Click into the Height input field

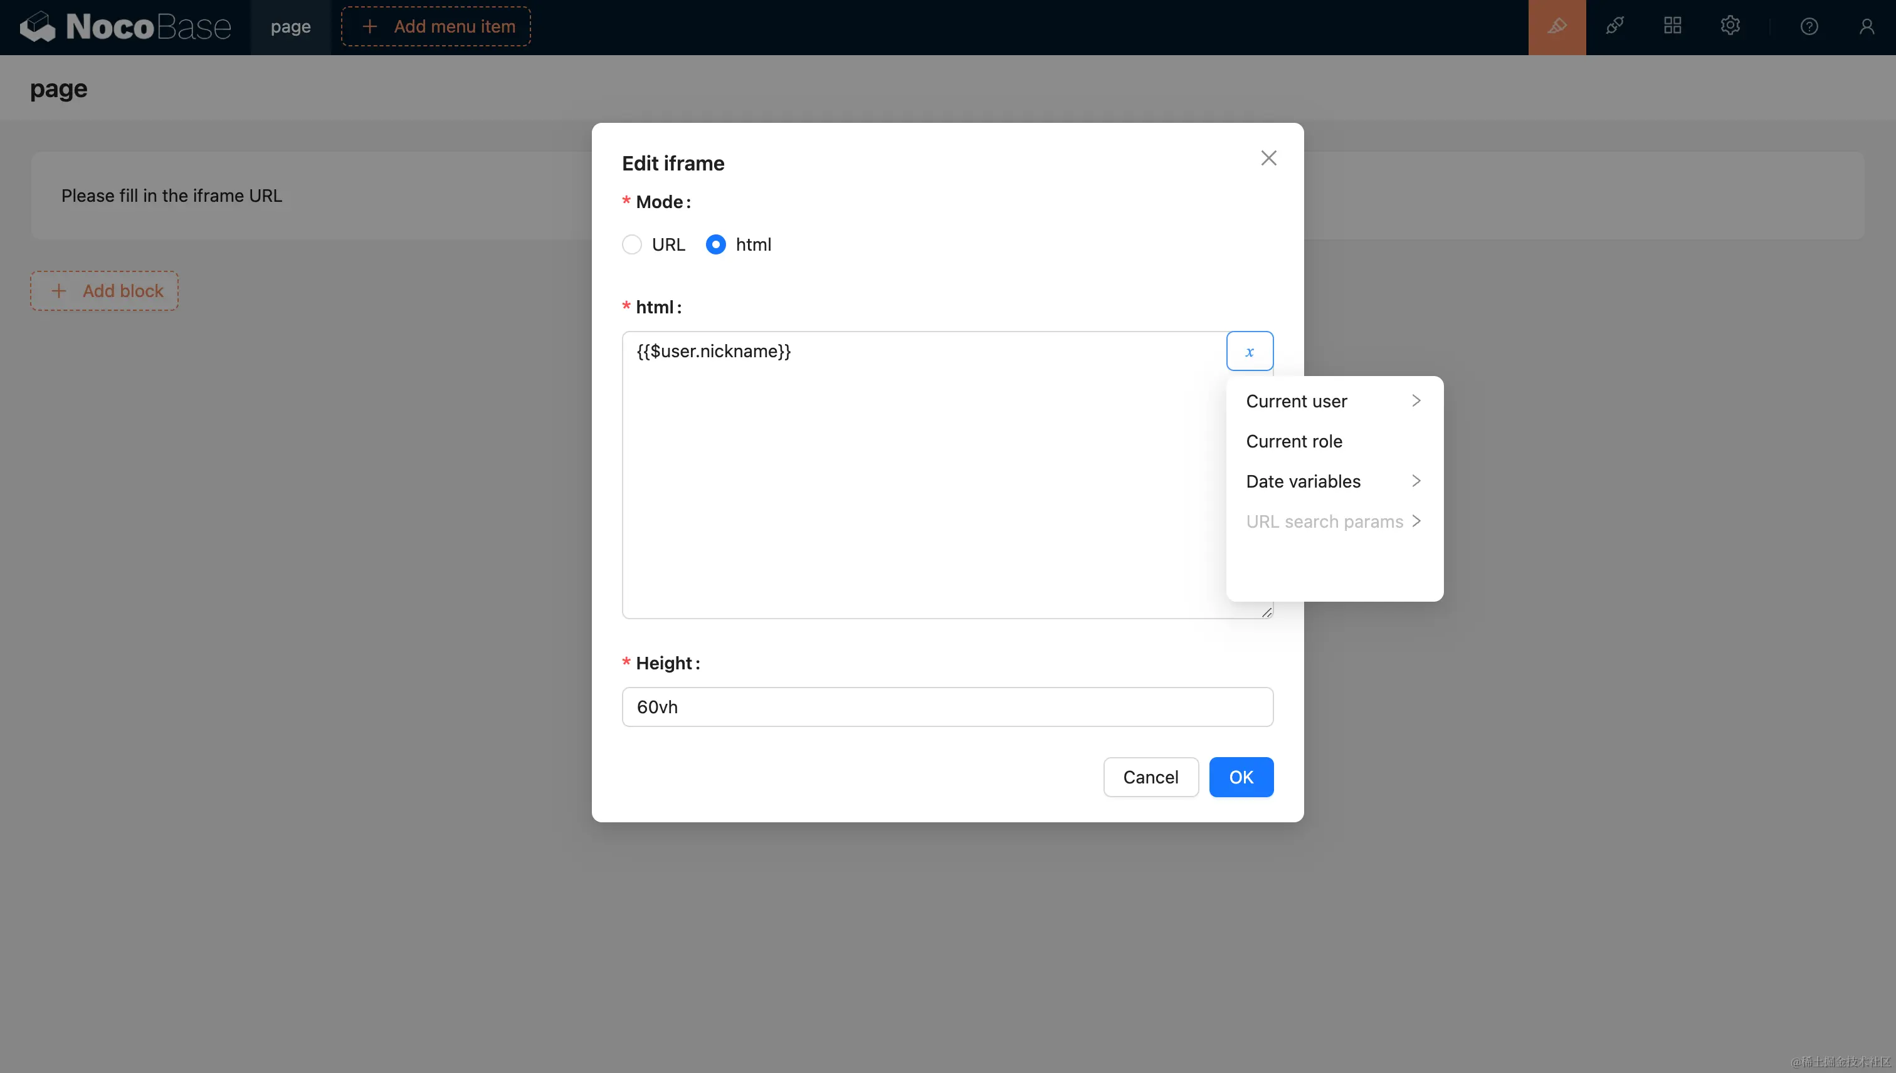pos(947,707)
